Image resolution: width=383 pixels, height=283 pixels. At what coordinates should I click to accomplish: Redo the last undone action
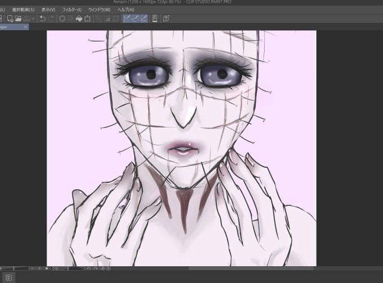coord(51,19)
